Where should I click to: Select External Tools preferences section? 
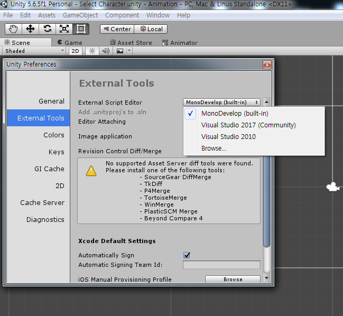pyautogui.click(x=38, y=118)
